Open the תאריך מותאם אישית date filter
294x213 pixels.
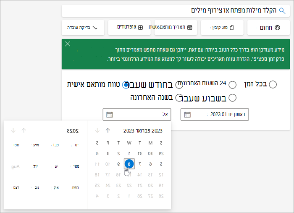176,28
